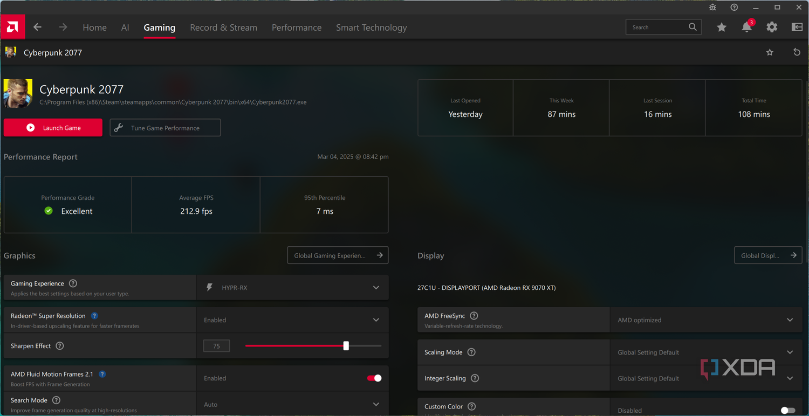Show help for Gaming Experience
Screen dimensions: 809x416
click(73, 283)
